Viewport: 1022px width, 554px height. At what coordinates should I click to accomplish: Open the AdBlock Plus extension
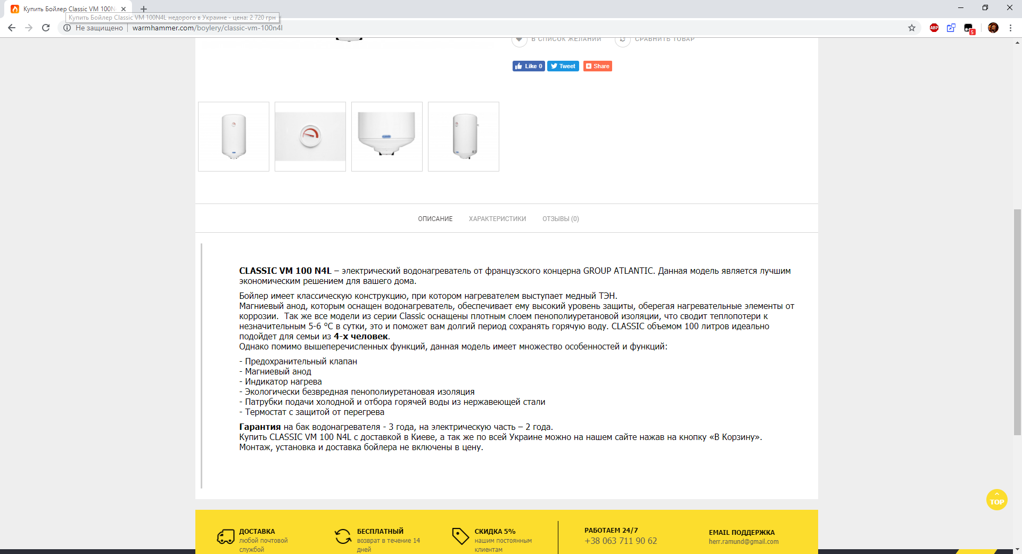[934, 28]
